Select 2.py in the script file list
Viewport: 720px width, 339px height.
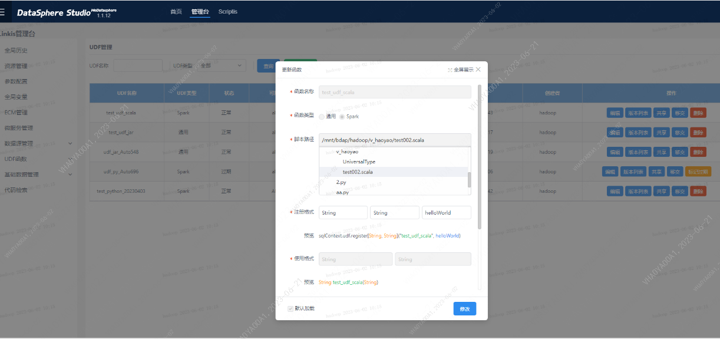tap(341, 182)
